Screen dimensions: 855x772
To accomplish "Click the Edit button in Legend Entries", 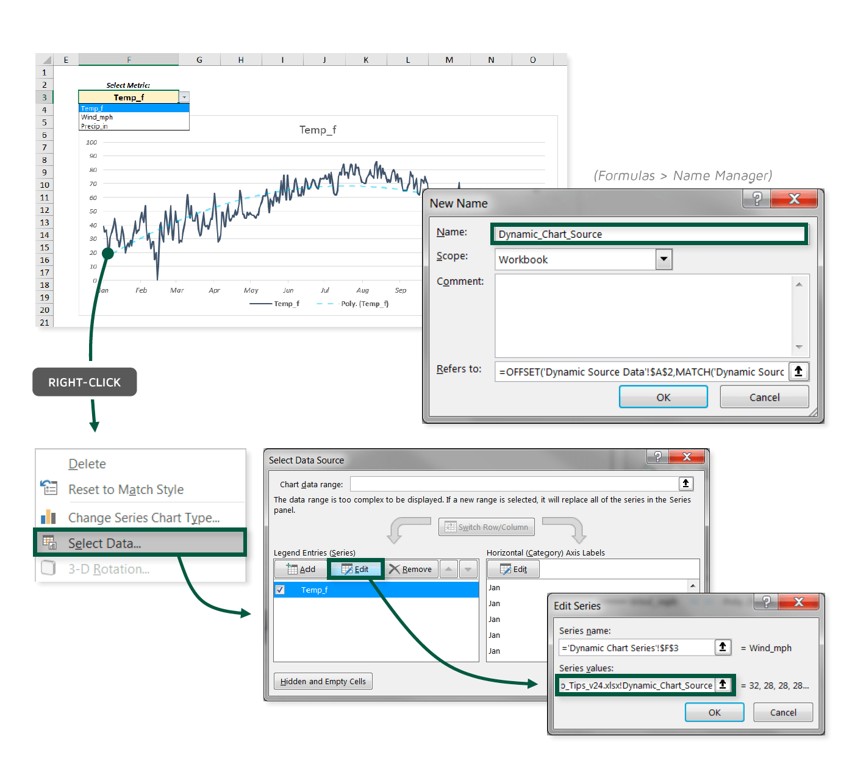I will (x=356, y=569).
